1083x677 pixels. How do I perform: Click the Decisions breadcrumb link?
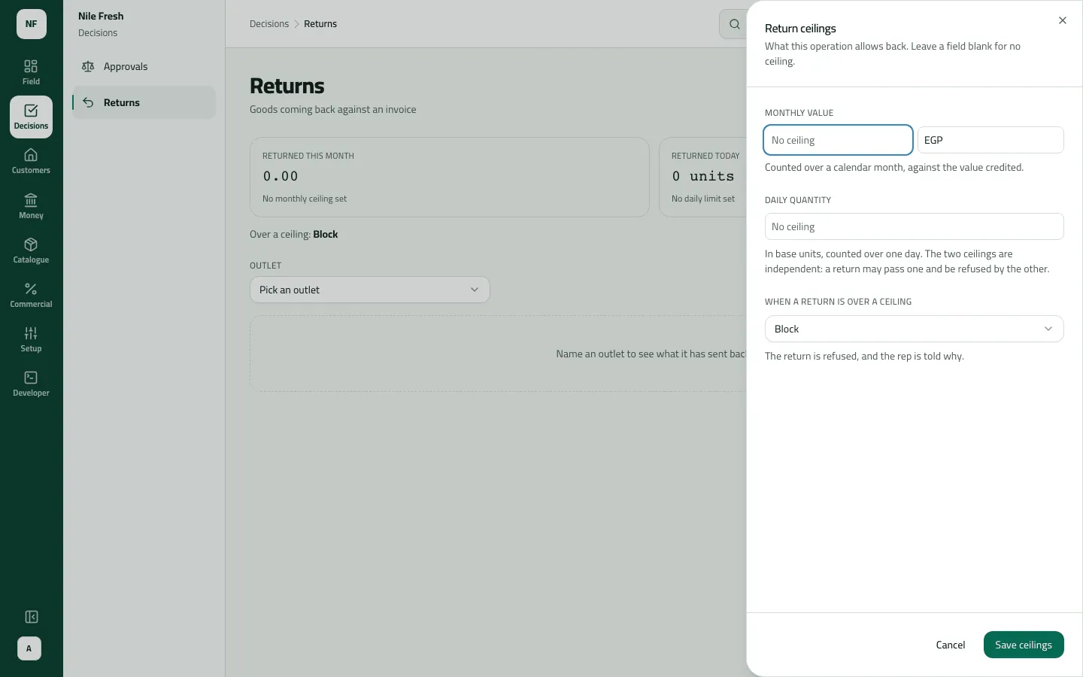(269, 24)
